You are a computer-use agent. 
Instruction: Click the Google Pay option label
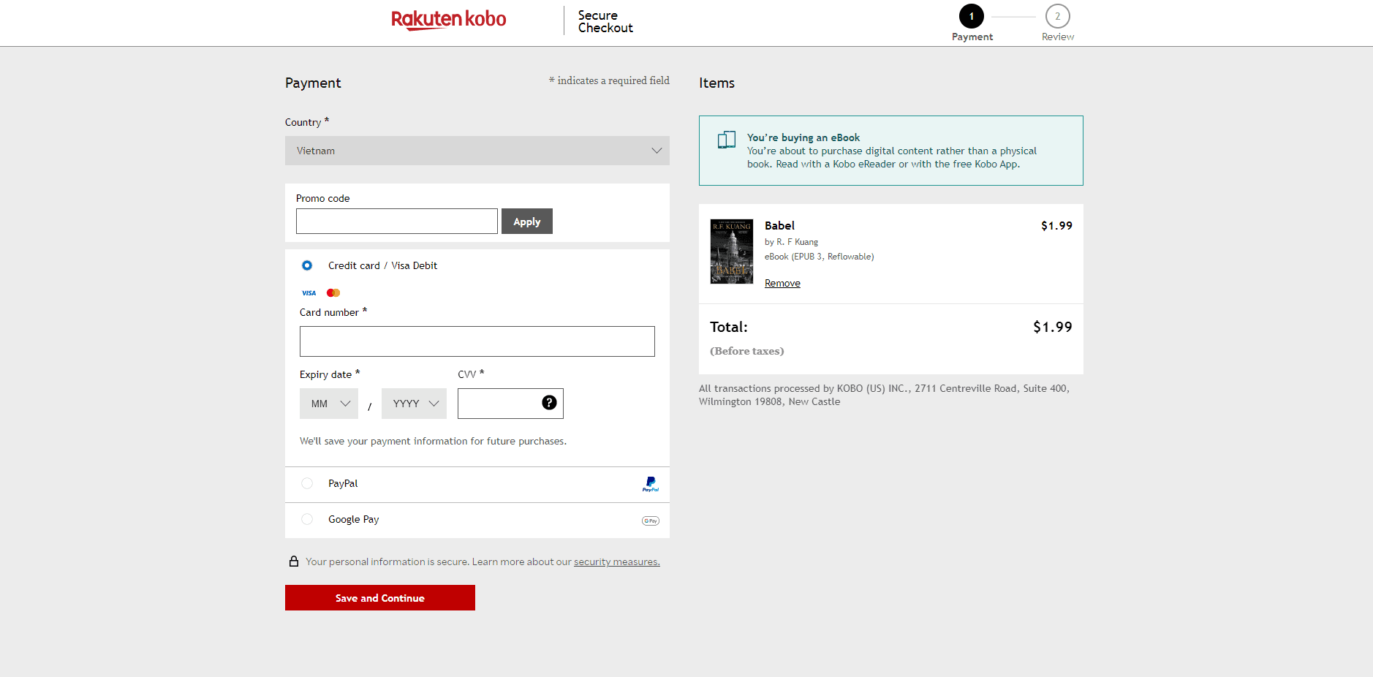click(354, 519)
